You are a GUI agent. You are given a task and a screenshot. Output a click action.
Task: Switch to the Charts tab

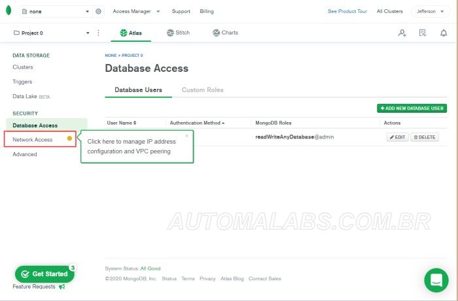[x=225, y=33]
